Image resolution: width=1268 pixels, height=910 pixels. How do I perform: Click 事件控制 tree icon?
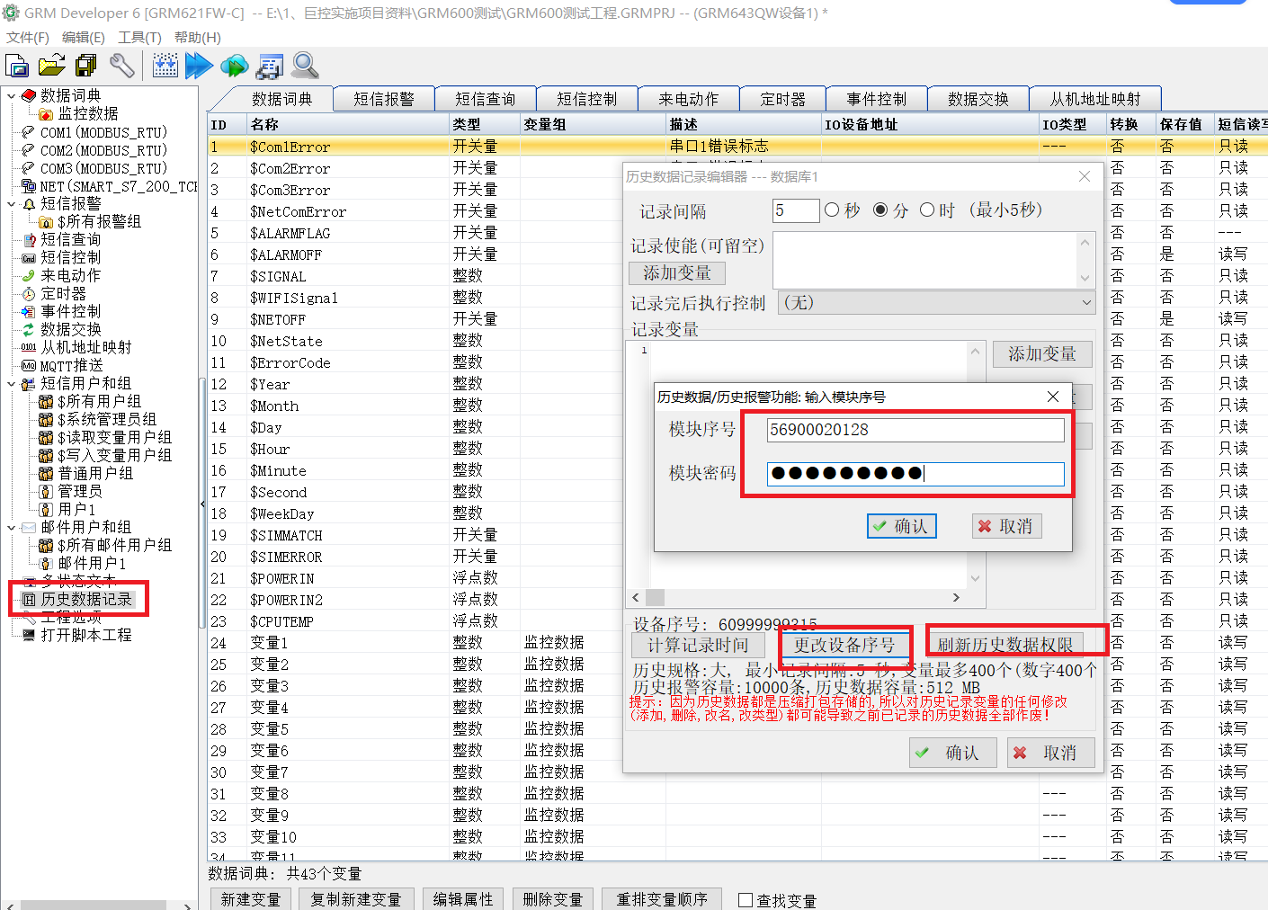click(x=29, y=312)
